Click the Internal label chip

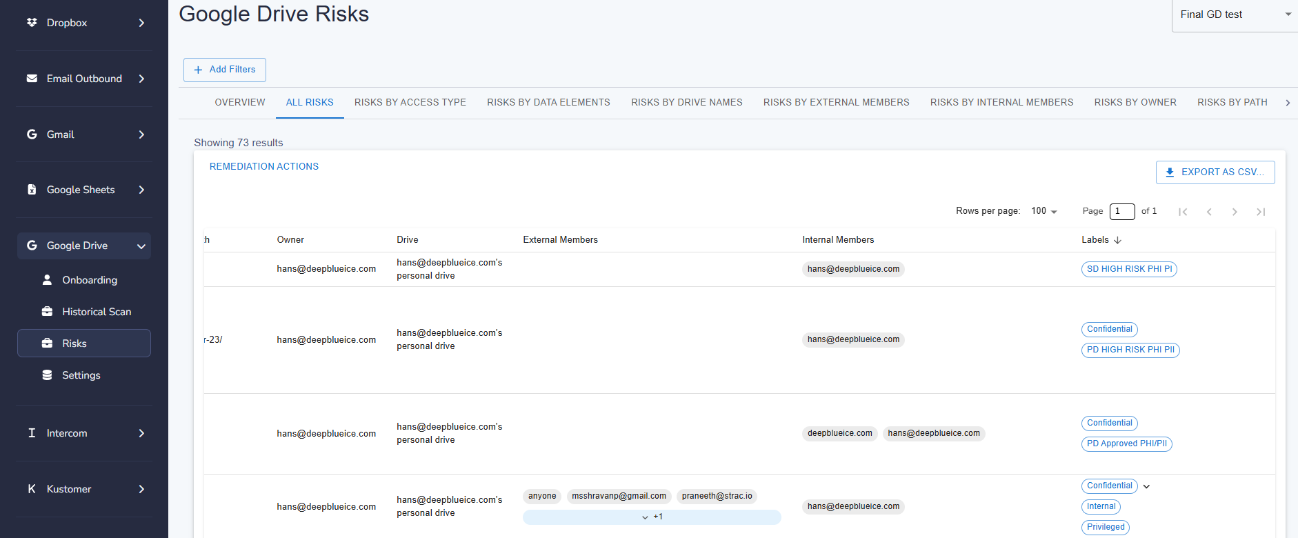click(x=1101, y=506)
